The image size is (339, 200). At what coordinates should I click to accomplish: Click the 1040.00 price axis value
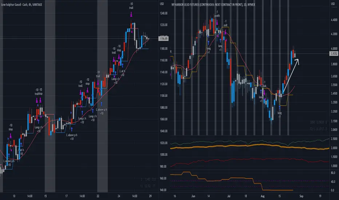point(164,131)
